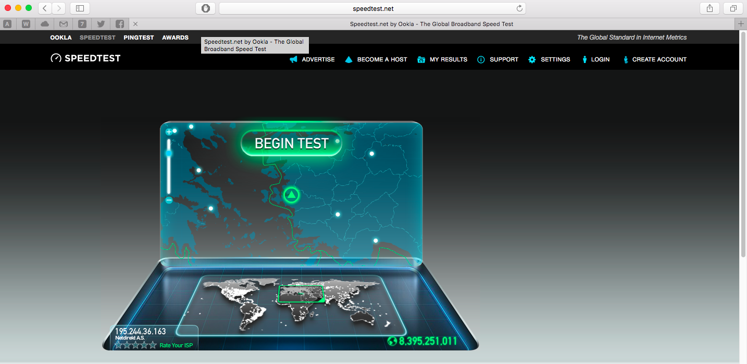This screenshot has width=747, height=364.
Task: Click the CREATE ACCOUNT text link
Action: 659,59
